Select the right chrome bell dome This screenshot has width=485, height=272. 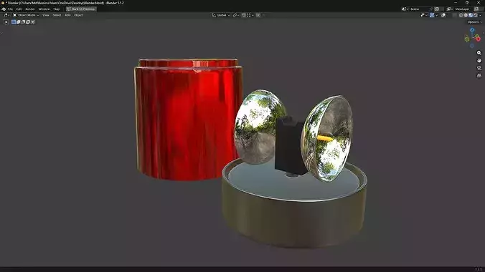[327, 138]
